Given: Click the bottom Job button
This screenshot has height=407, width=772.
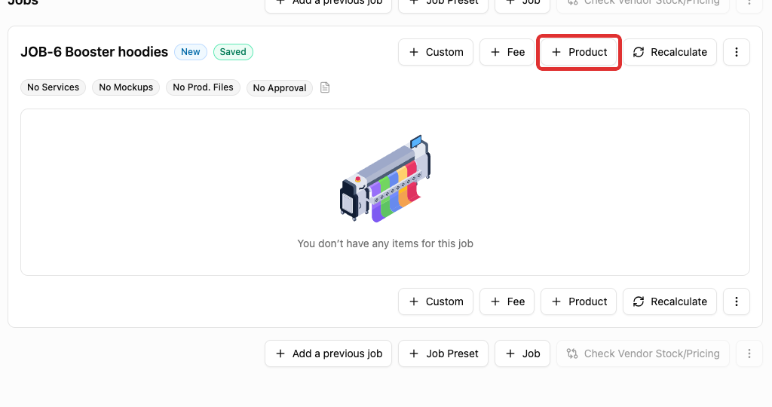Looking at the screenshot, I should (522, 353).
